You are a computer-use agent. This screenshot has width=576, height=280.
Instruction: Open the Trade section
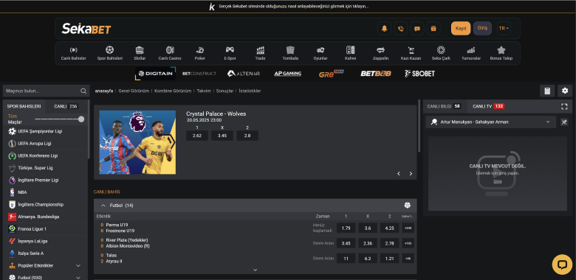point(260,54)
